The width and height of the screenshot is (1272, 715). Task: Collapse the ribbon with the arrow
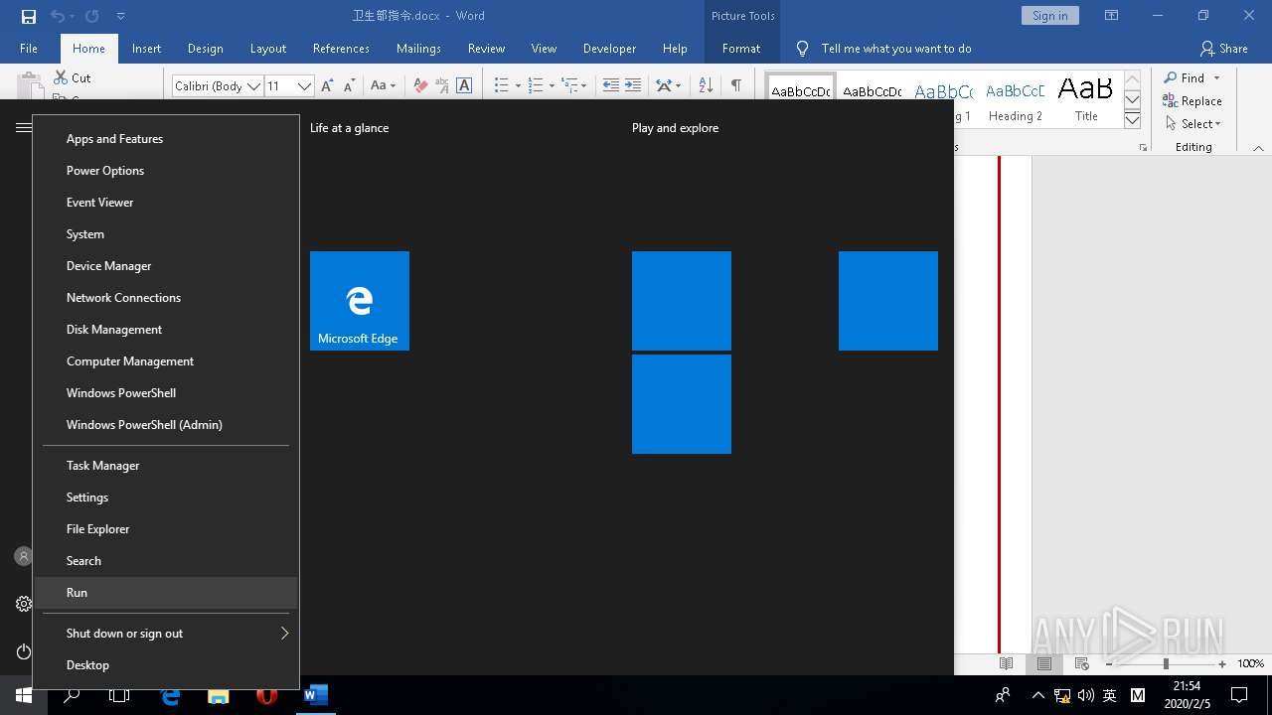tap(1258, 147)
